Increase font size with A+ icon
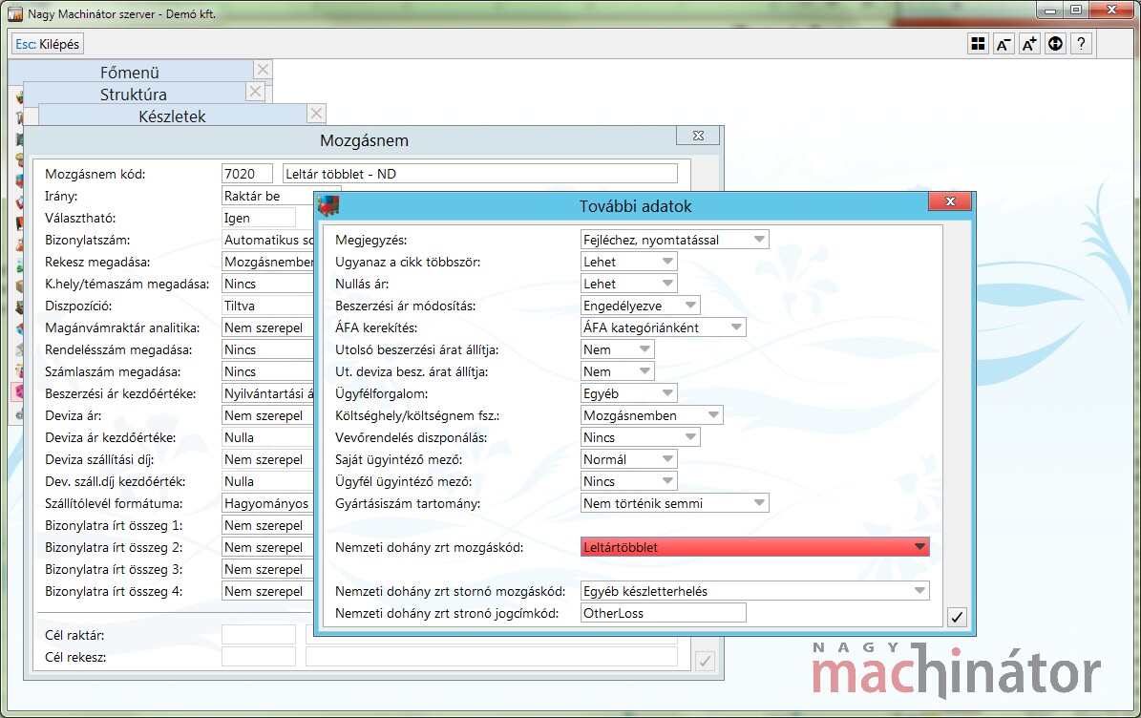This screenshot has height=718, width=1141. coord(1029,44)
